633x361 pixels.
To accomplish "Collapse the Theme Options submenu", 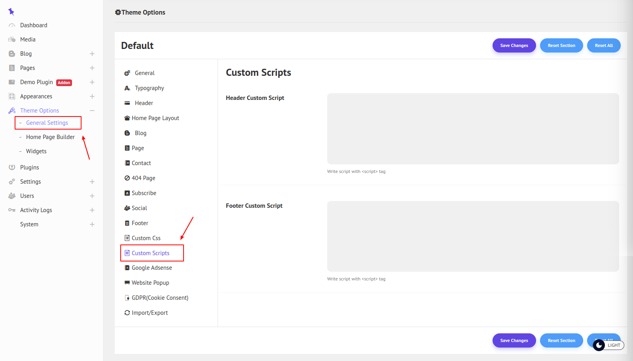I will (92, 111).
